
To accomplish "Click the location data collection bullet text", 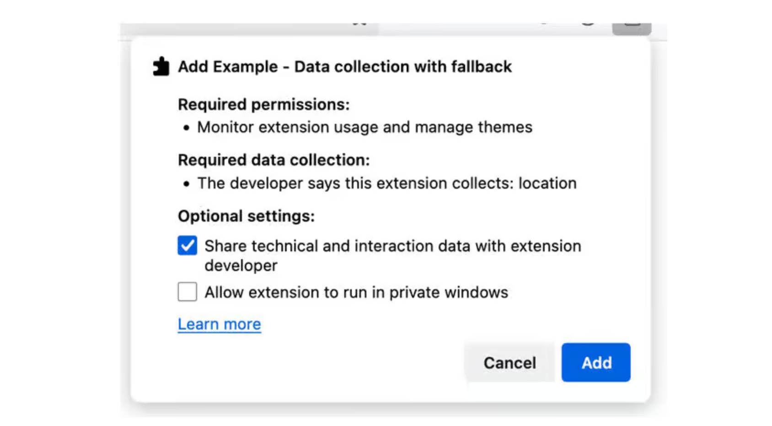I will [386, 183].
